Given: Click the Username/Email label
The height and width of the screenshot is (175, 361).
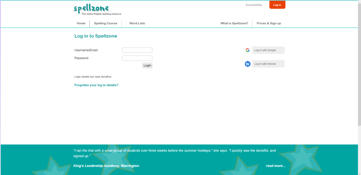Looking at the screenshot, I should [86, 50].
